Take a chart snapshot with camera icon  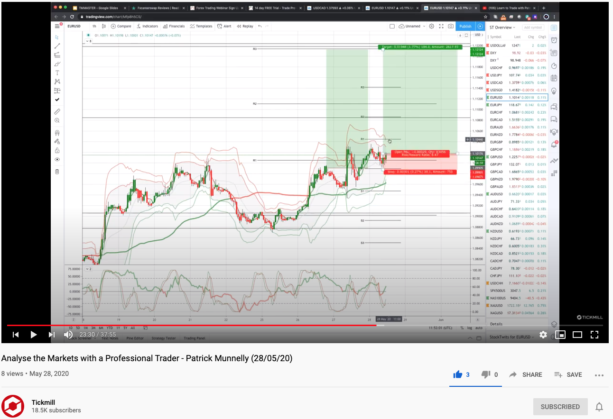tap(451, 26)
